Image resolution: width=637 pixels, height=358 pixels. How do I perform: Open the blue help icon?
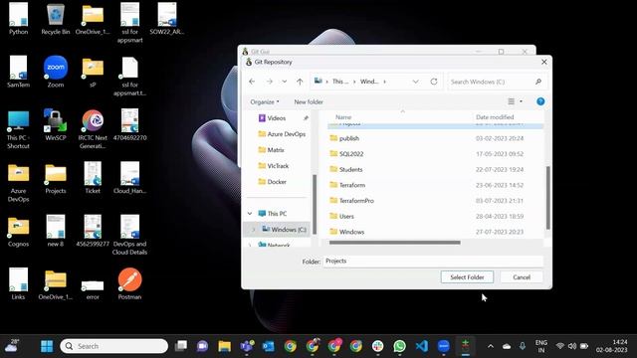540,101
